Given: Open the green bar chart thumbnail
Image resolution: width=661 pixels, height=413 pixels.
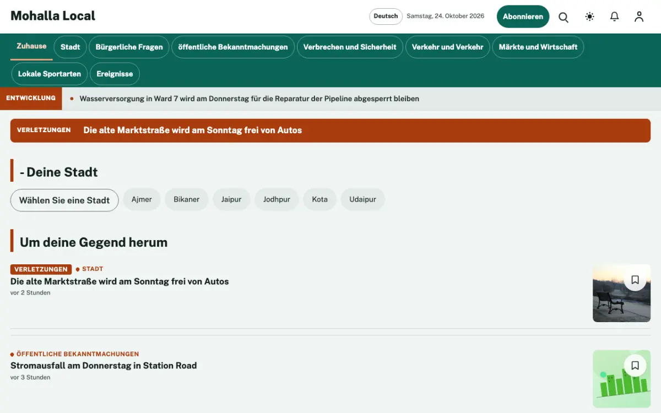Looking at the screenshot, I should click(621, 379).
